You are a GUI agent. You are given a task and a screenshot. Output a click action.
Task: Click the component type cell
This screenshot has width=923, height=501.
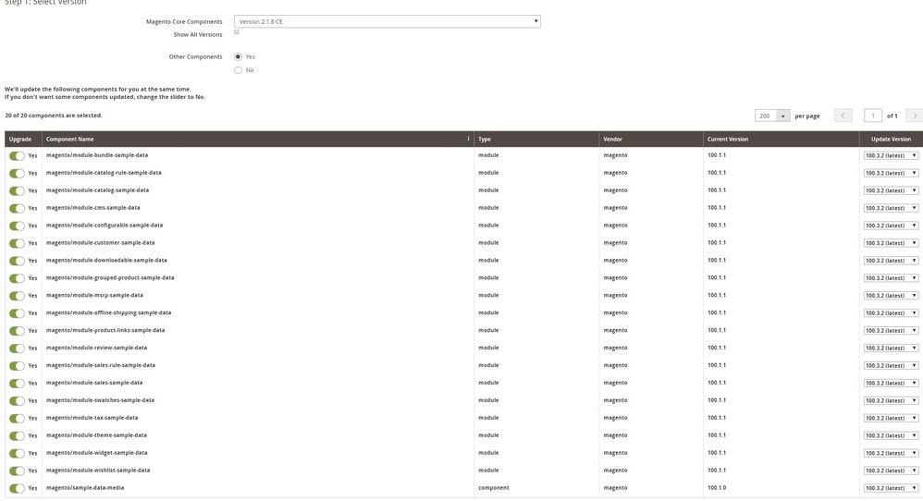click(493, 487)
